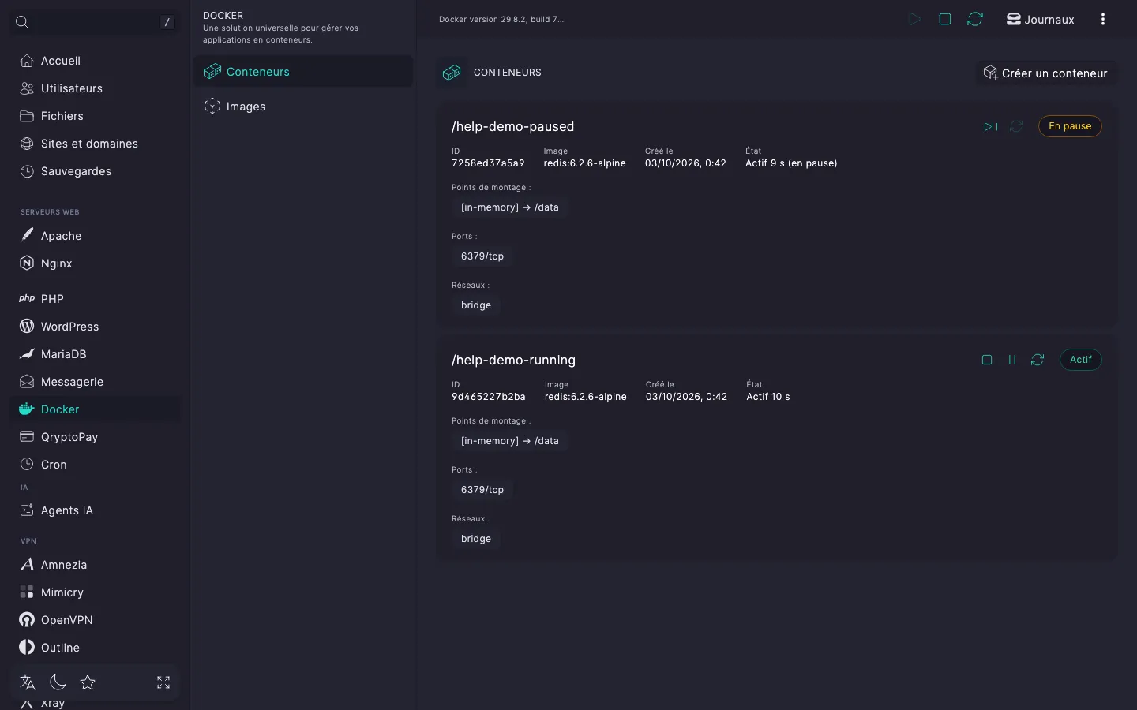The height and width of the screenshot is (710, 1137).
Task: Click En pause status badge
Action: click(x=1070, y=126)
